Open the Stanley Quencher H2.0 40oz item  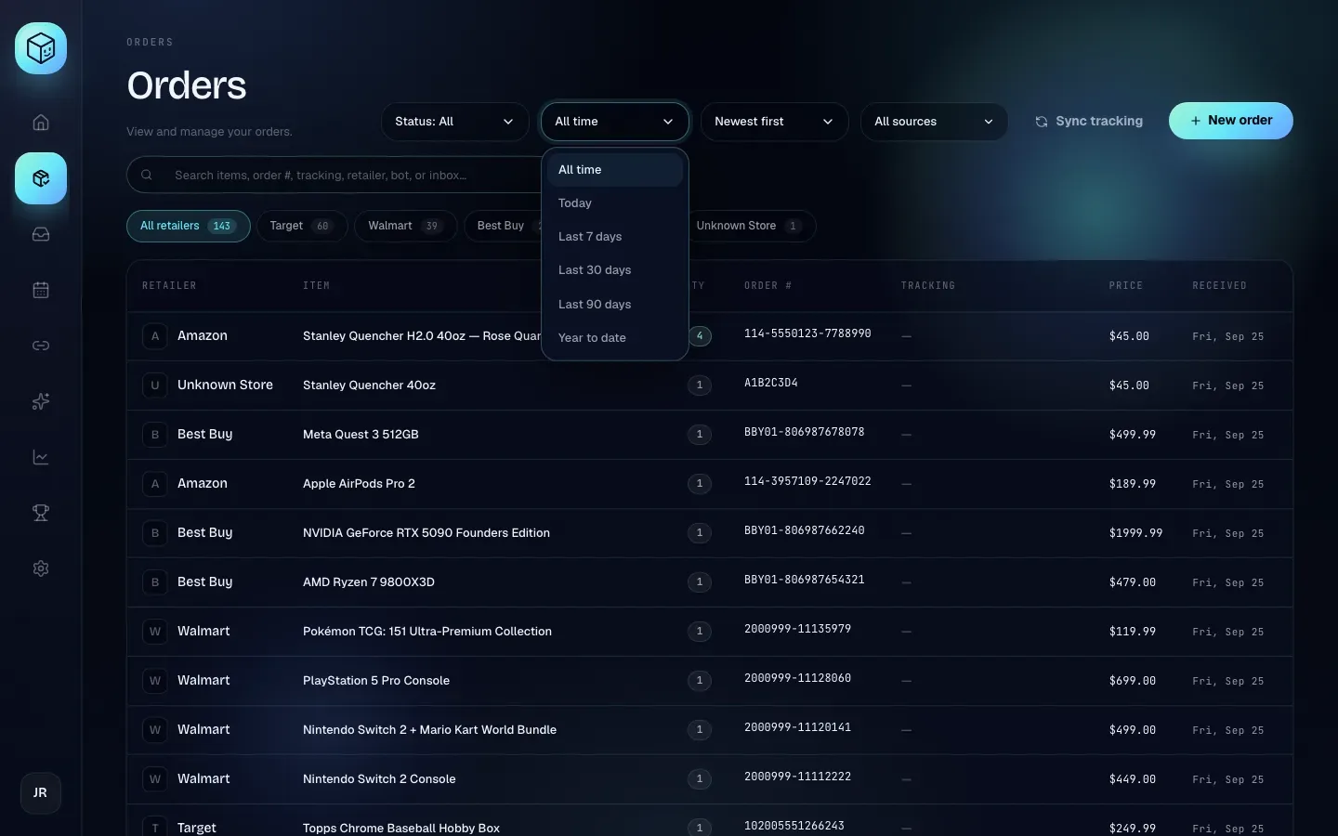tap(422, 336)
